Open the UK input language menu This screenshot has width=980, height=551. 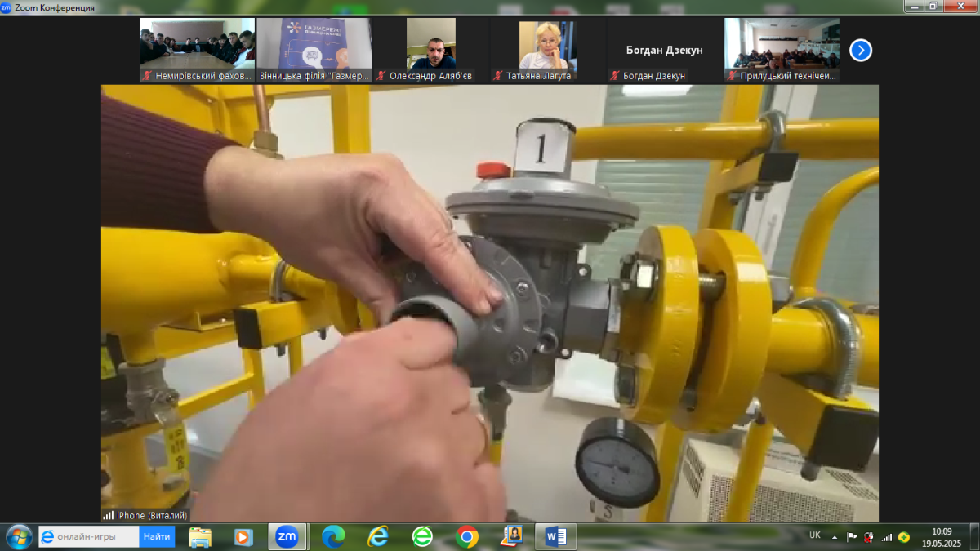tap(814, 535)
